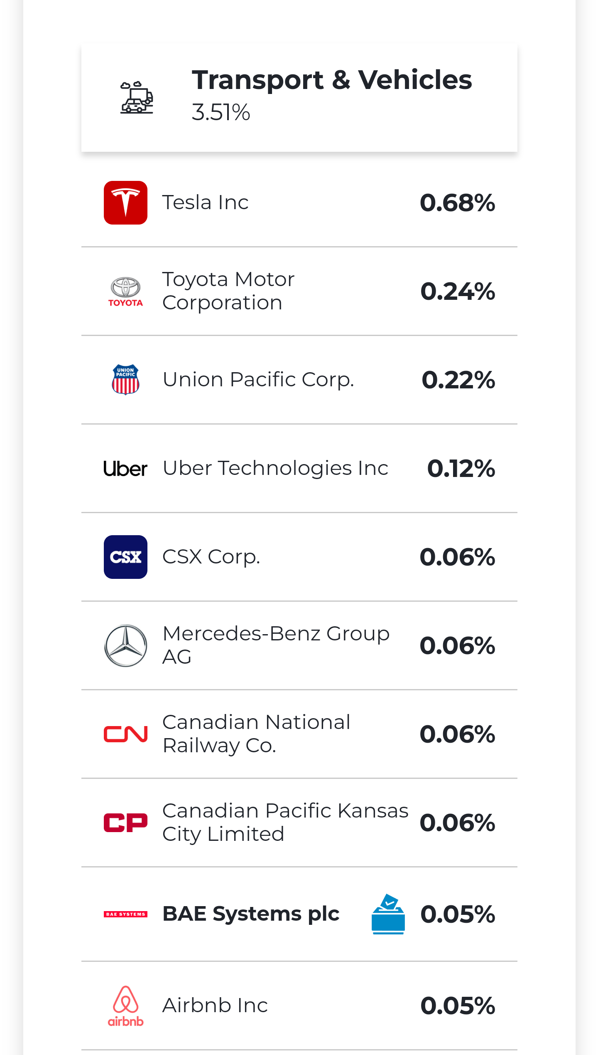This screenshot has width=598, height=1055.
Task: Click the Canadian National CN logo
Action: (x=125, y=734)
